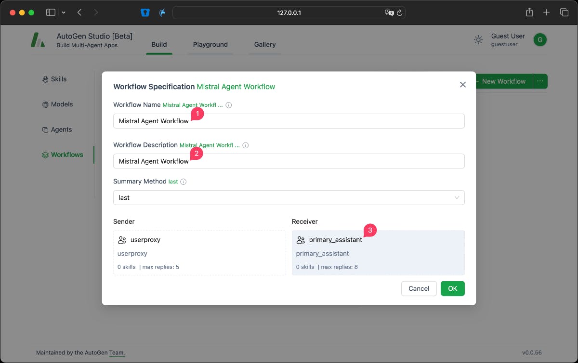Click the Agents copy icon
This screenshot has width=578, height=363.
[45, 130]
